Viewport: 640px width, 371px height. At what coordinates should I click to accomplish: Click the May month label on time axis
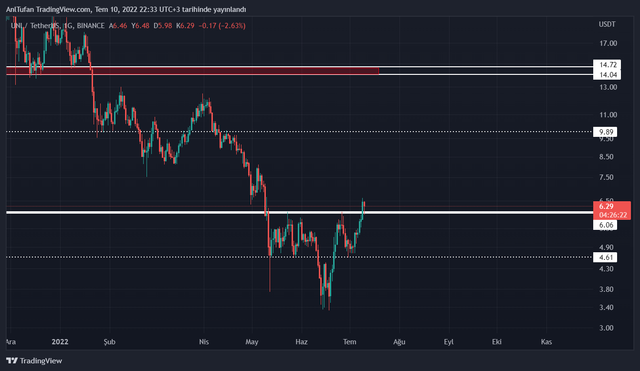click(252, 341)
